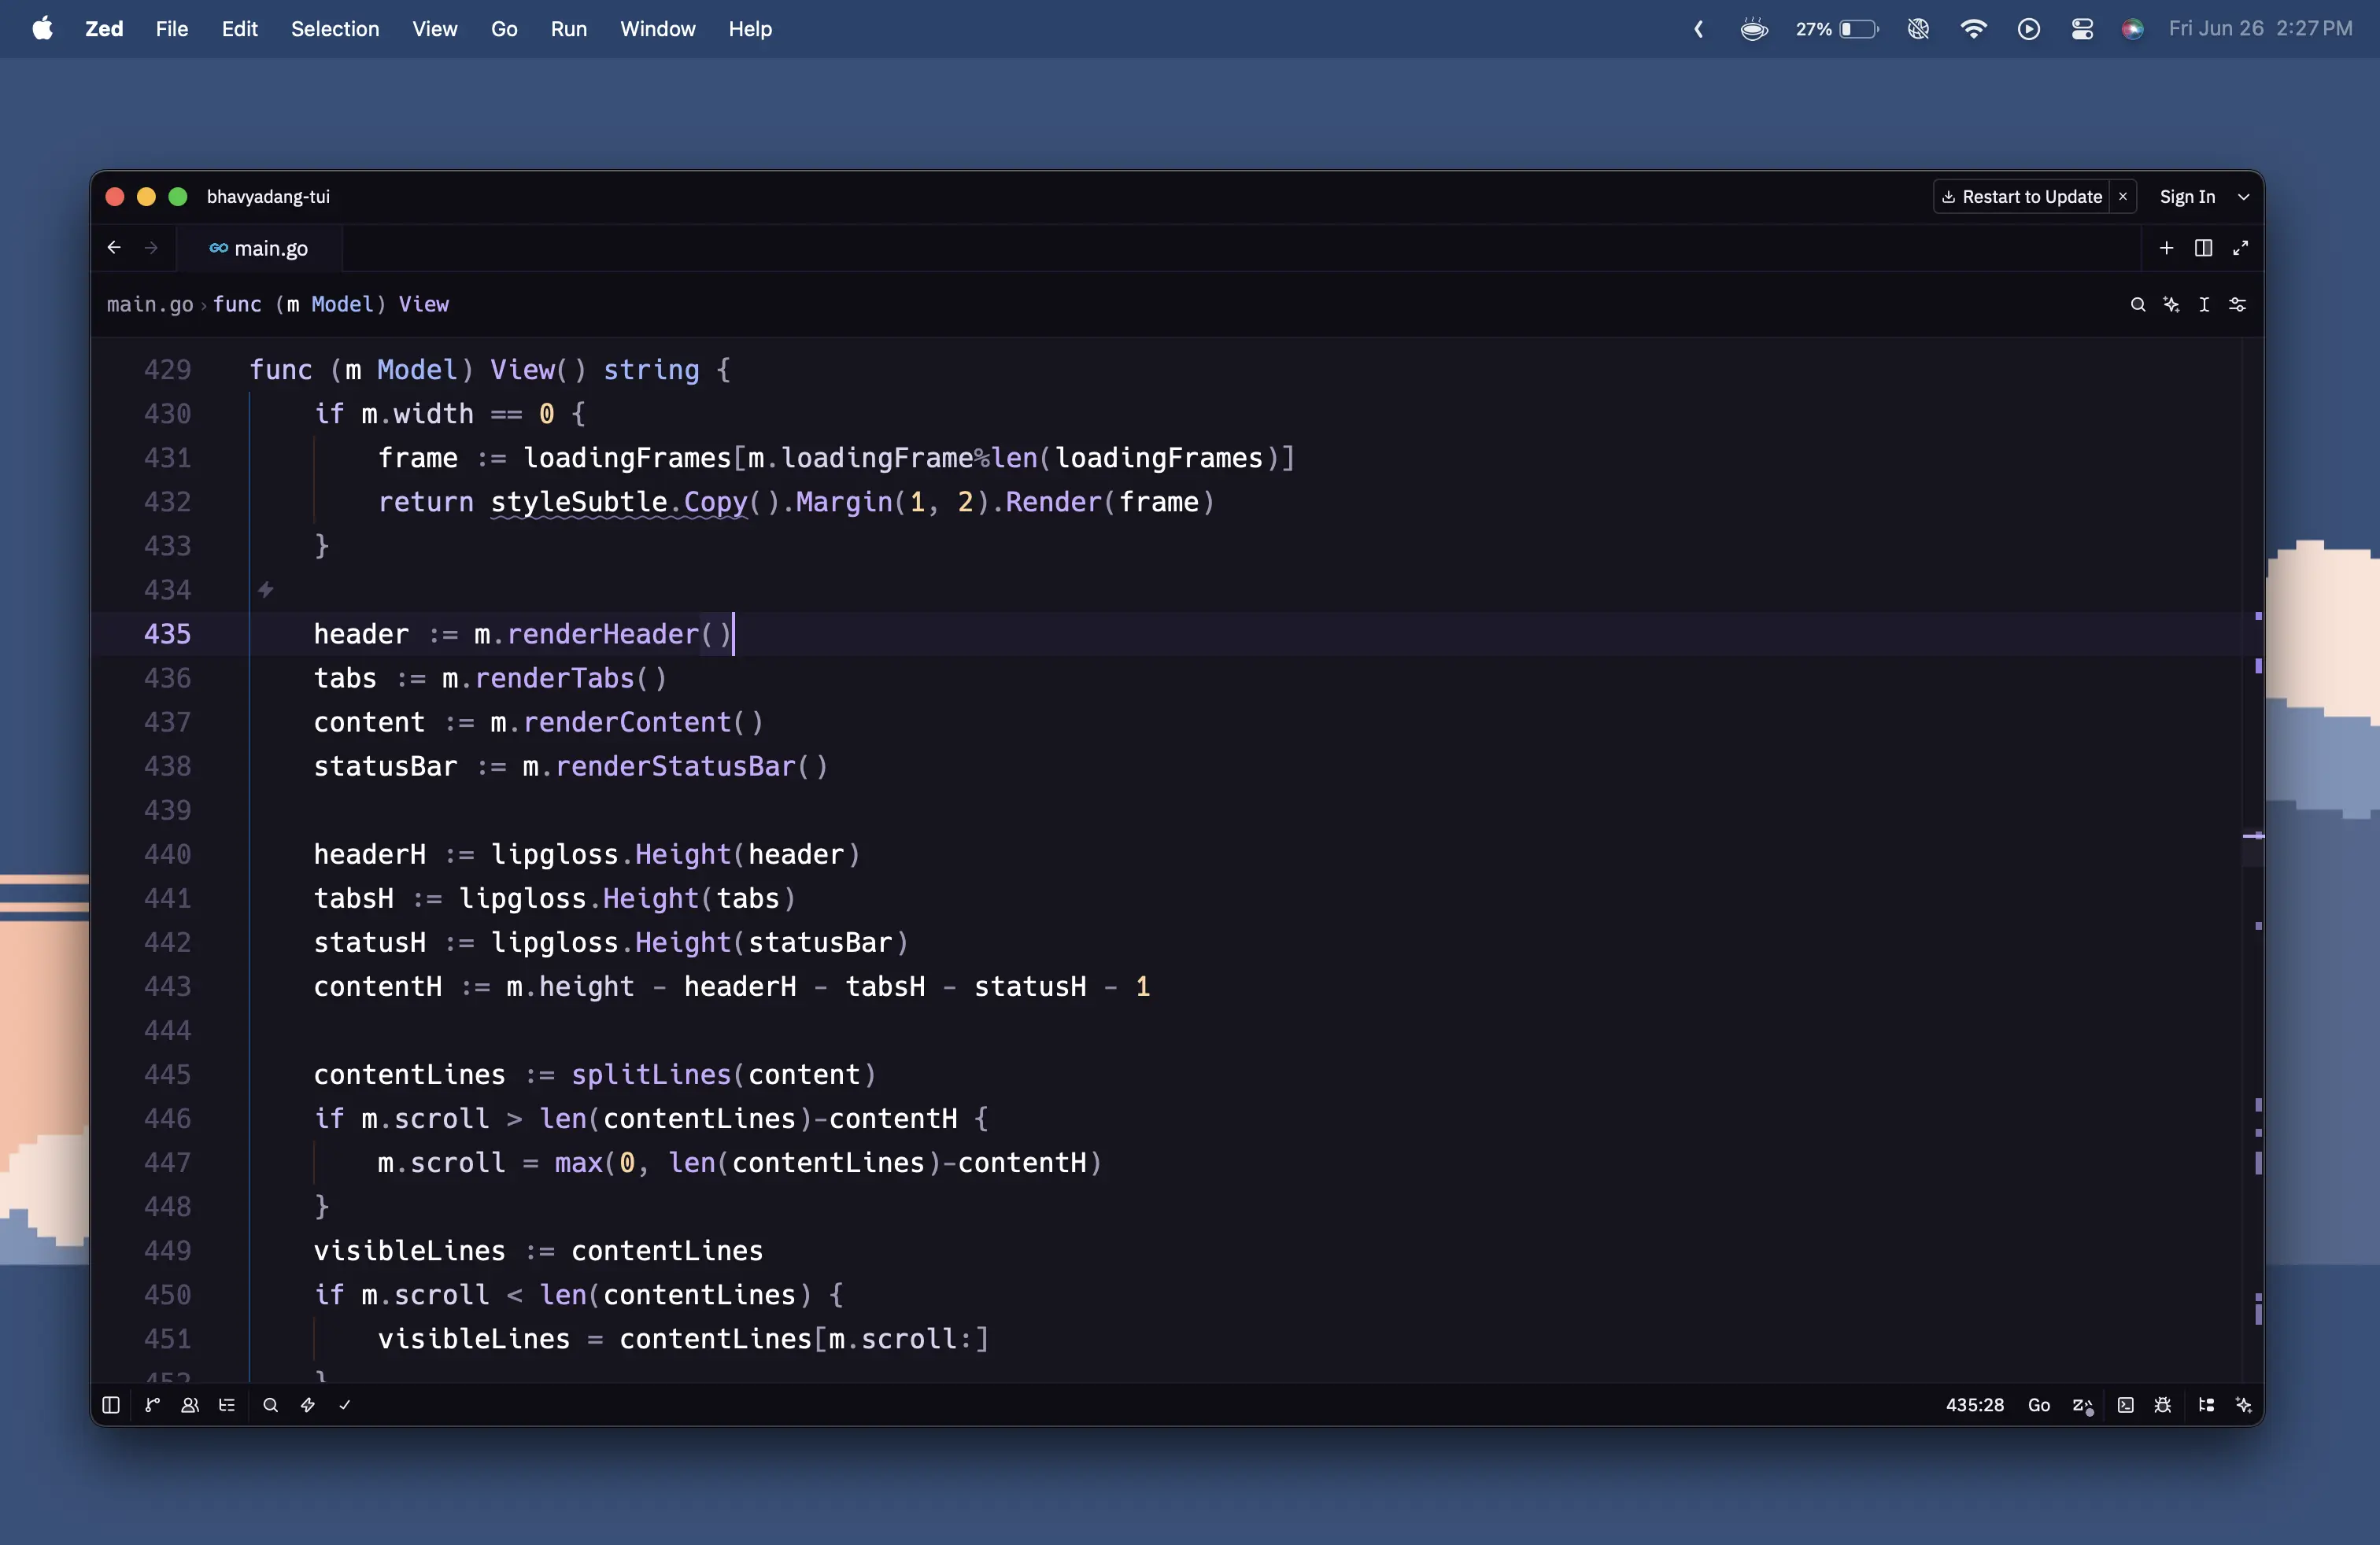Open the Help menu

750,29
